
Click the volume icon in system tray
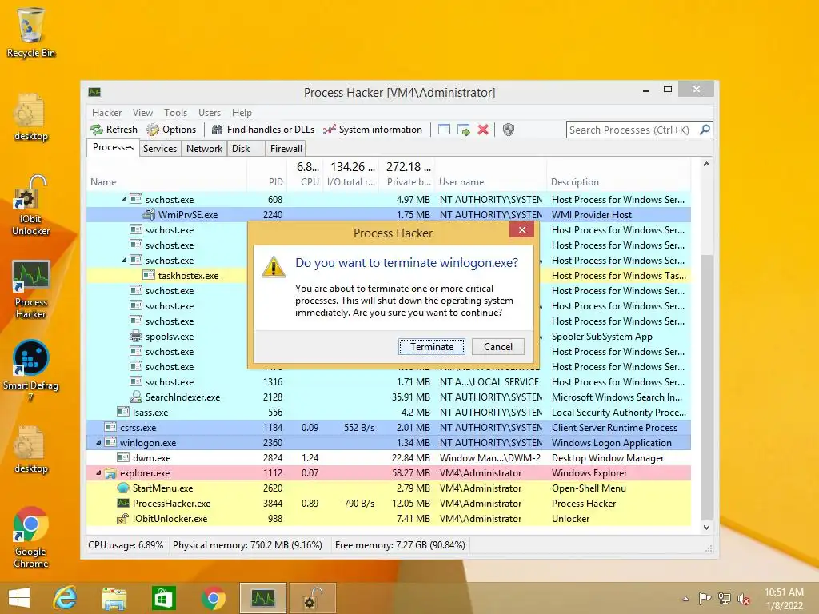coord(743,599)
